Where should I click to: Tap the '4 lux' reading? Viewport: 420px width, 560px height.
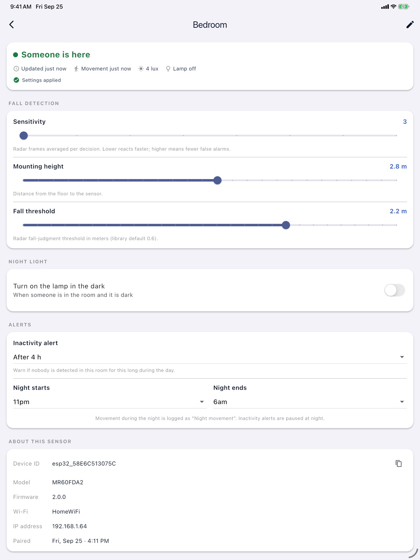pyautogui.click(x=152, y=69)
